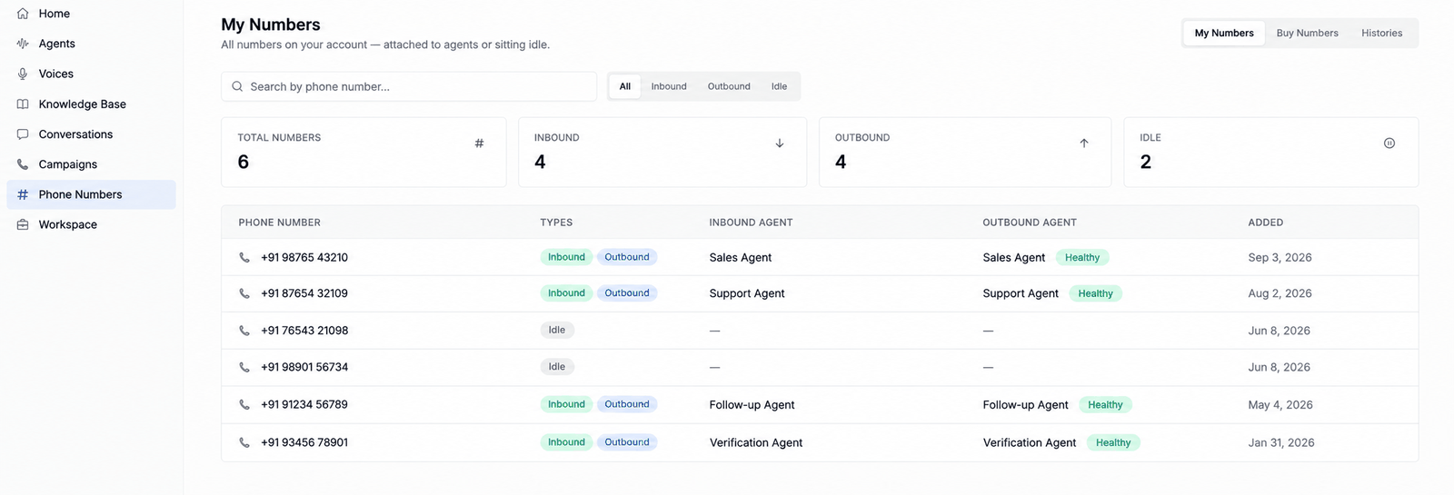The image size is (1454, 495).
Task: Filter numbers by Inbound
Action: tap(669, 86)
